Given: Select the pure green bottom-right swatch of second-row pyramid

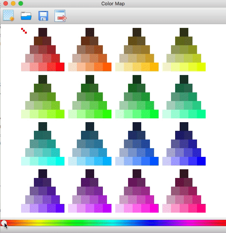Looking at the screenshot, I should (107, 114).
